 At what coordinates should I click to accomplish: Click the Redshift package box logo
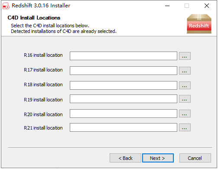(199, 24)
